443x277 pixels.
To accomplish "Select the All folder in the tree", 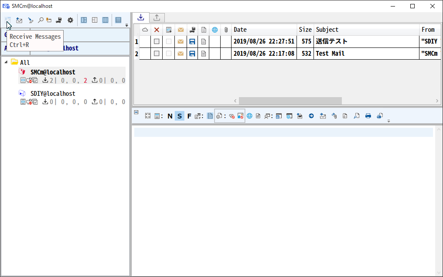I will point(25,63).
